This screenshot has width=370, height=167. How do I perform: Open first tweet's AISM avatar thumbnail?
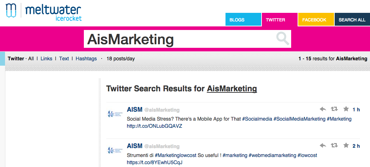coord(115,114)
